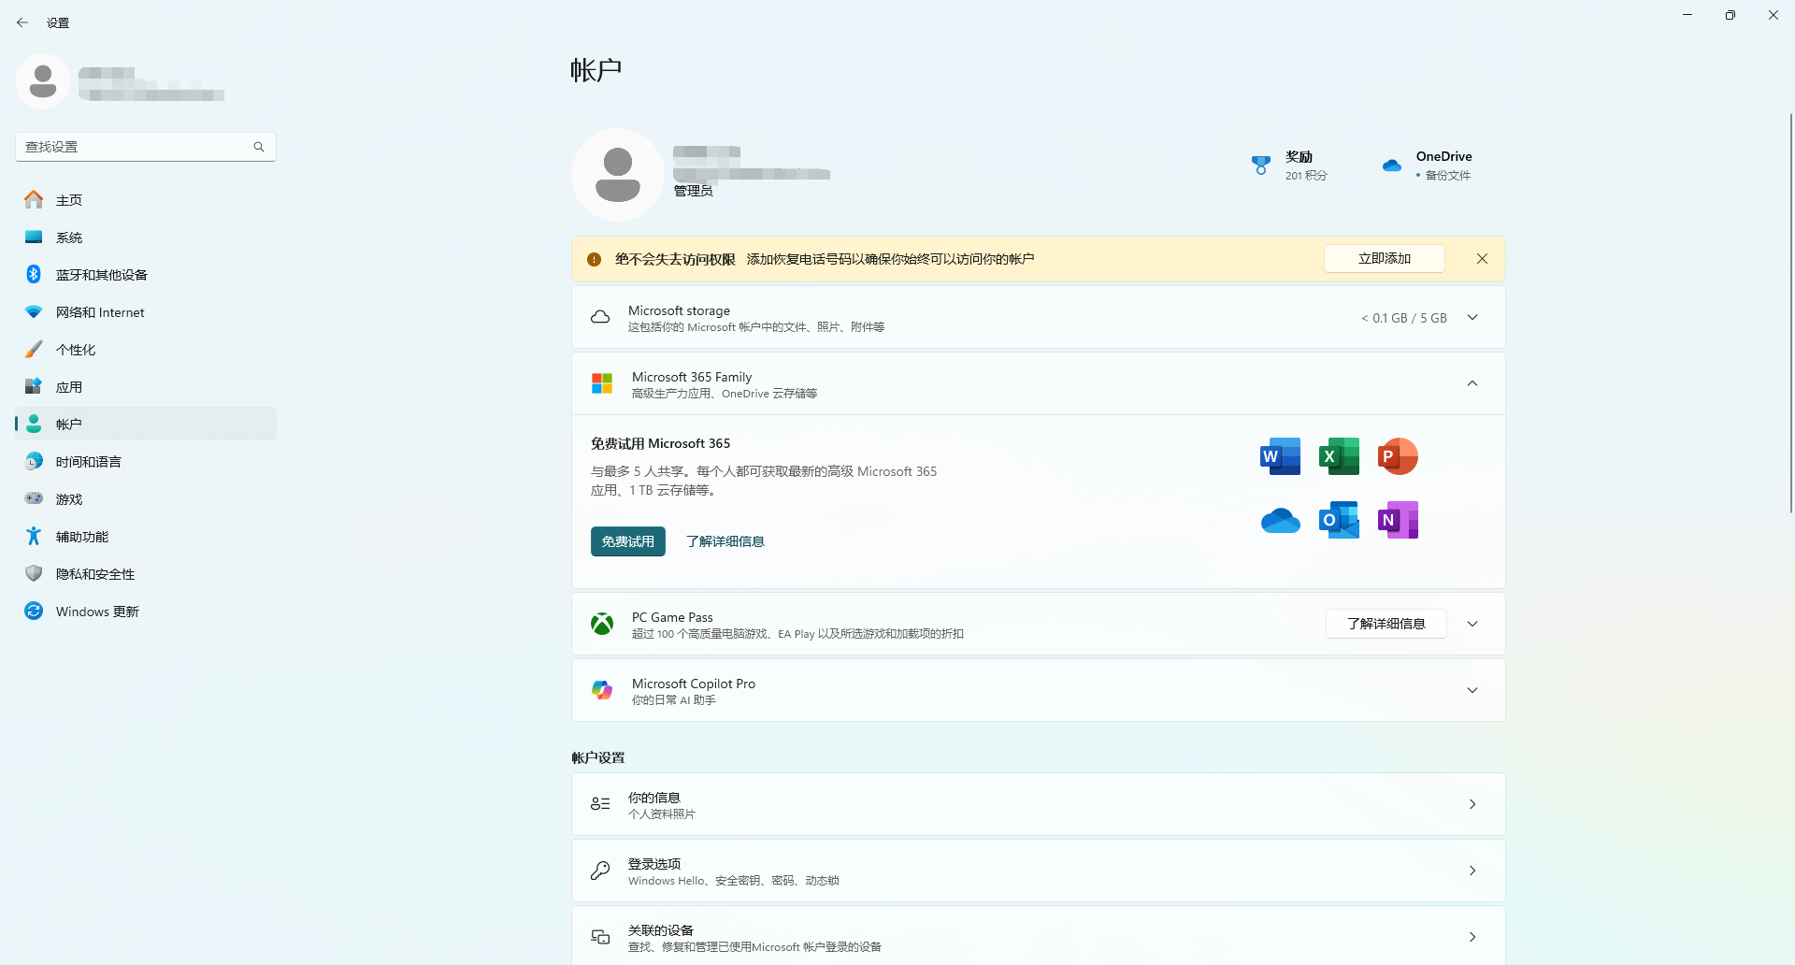Open the 了解详细信息 link under Microsoft 365
The height and width of the screenshot is (965, 1795).
(x=725, y=541)
